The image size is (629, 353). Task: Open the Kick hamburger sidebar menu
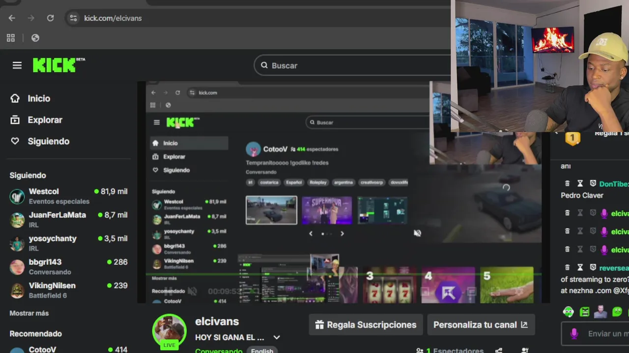[x=17, y=65]
